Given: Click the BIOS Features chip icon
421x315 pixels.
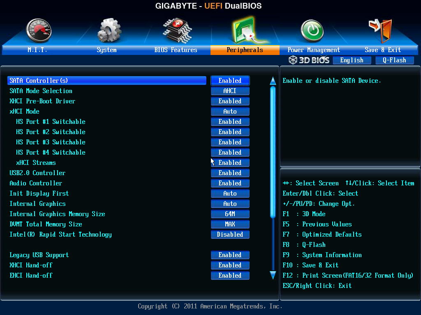Looking at the screenshot, I should [177, 30].
